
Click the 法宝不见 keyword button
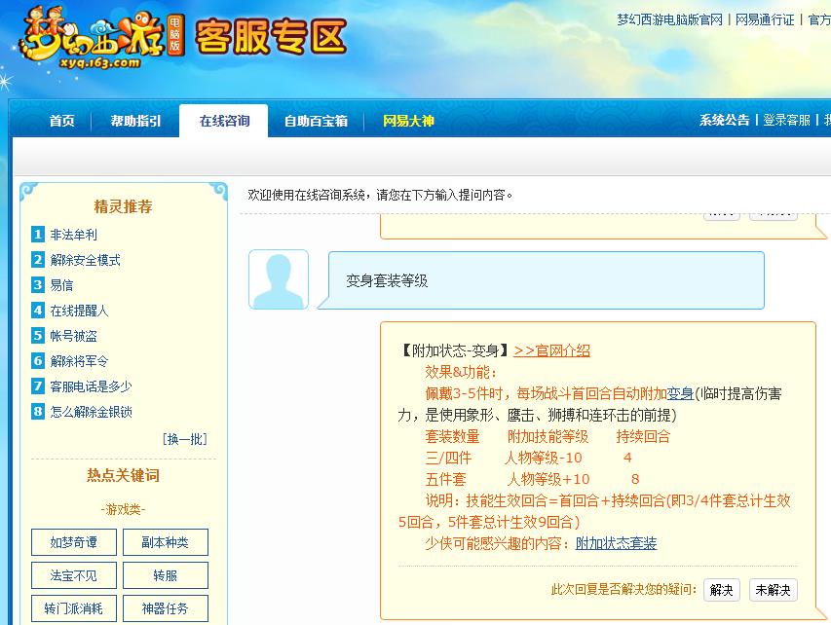74,575
